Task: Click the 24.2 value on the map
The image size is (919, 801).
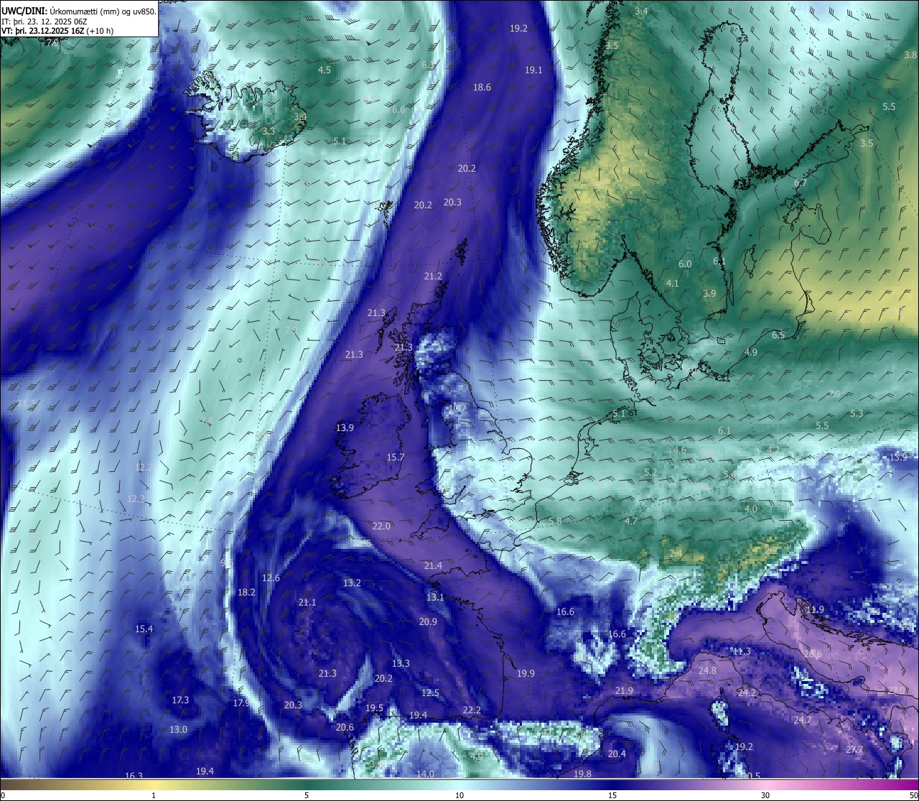Action: point(747,693)
